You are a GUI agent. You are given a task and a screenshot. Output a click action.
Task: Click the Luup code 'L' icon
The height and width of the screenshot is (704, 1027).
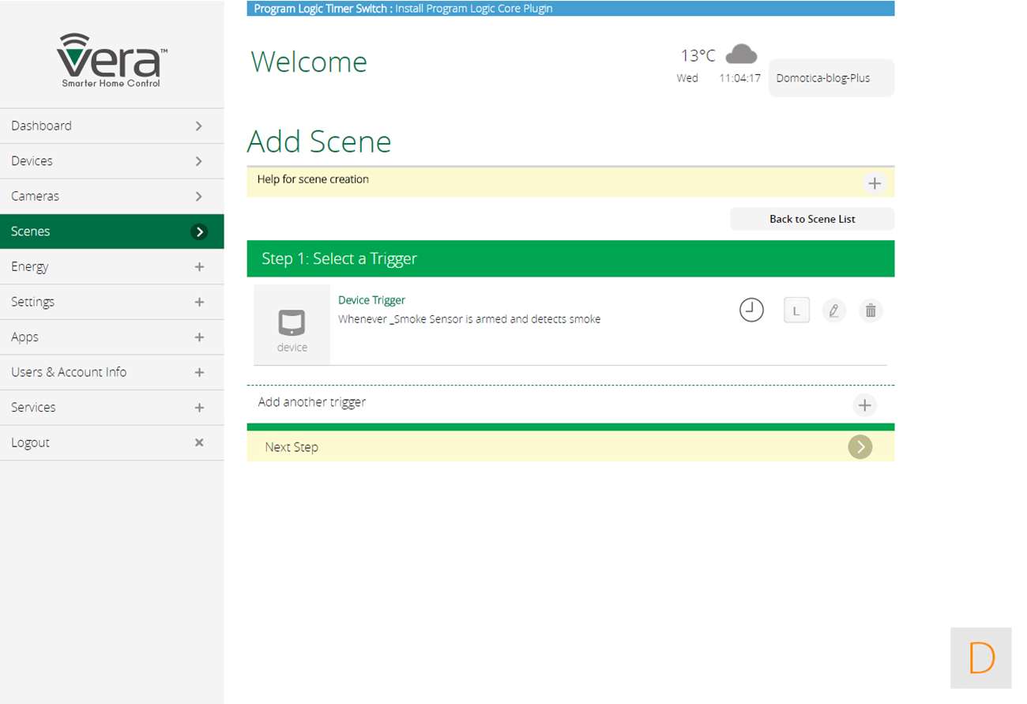tap(796, 311)
